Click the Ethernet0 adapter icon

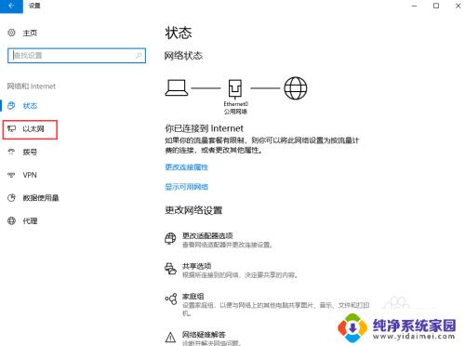coord(235,88)
